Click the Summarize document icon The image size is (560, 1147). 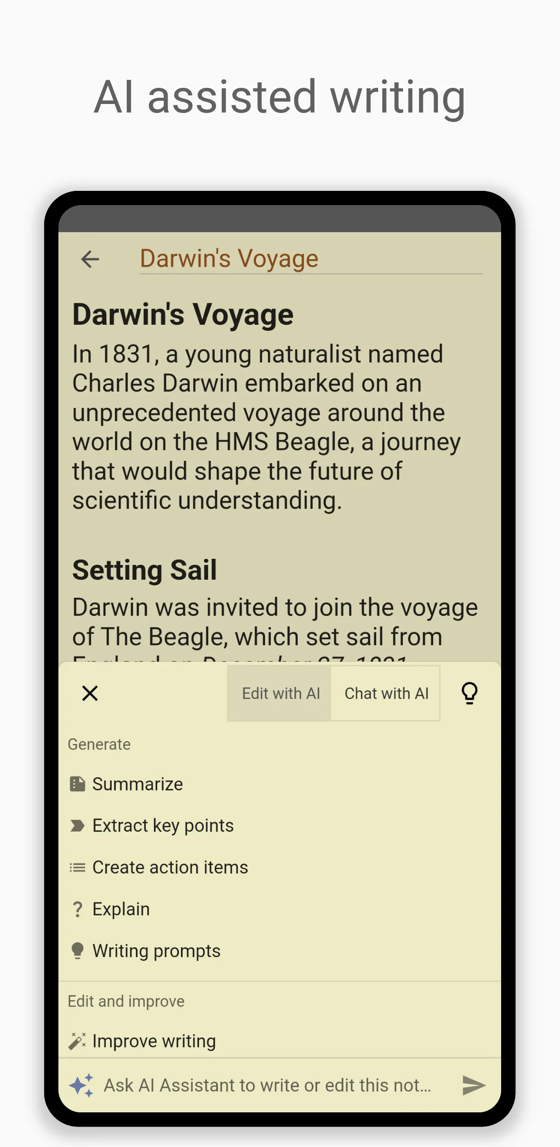[77, 784]
